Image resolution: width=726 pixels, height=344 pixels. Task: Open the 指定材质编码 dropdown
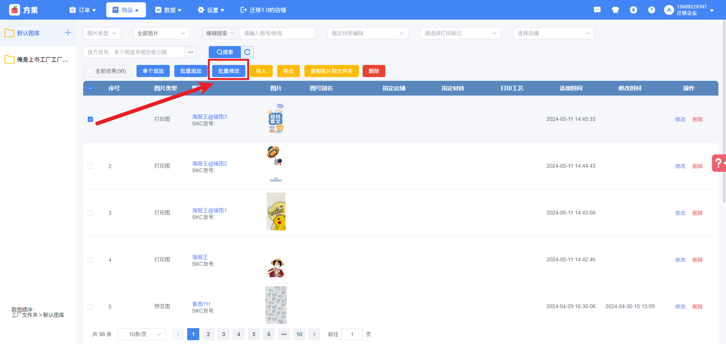tap(368, 33)
